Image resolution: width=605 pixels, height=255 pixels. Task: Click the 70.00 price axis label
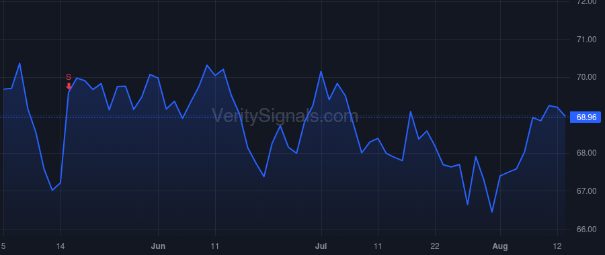tap(586, 77)
